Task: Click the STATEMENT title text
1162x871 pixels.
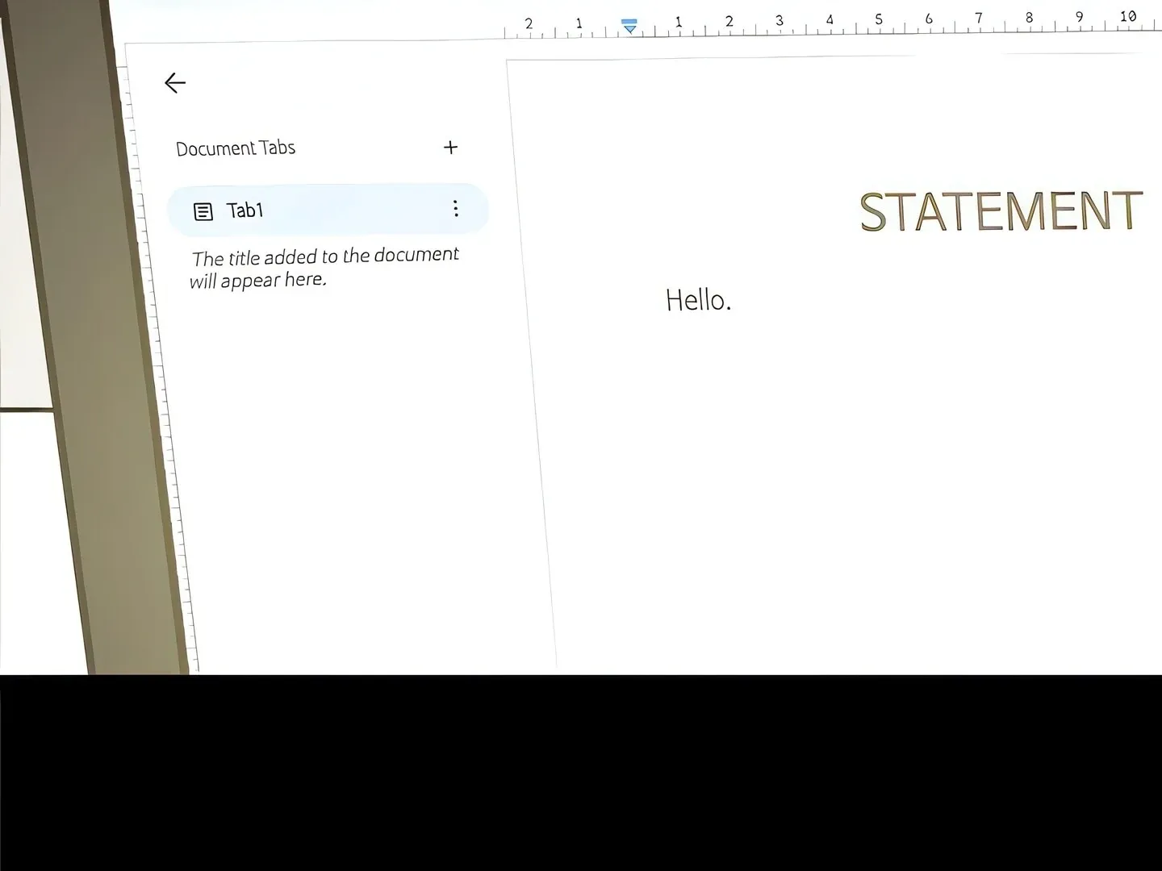Action: pyautogui.click(x=1001, y=211)
